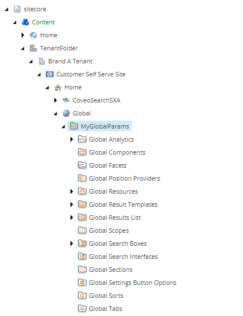
Task: Expand the Global Search Boxes node
Action: pos(71,244)
